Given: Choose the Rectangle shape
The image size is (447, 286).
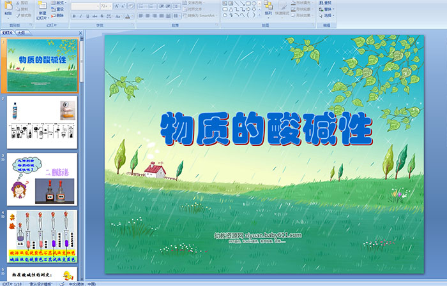Looking at the screenshot, I should pos(248,3).
